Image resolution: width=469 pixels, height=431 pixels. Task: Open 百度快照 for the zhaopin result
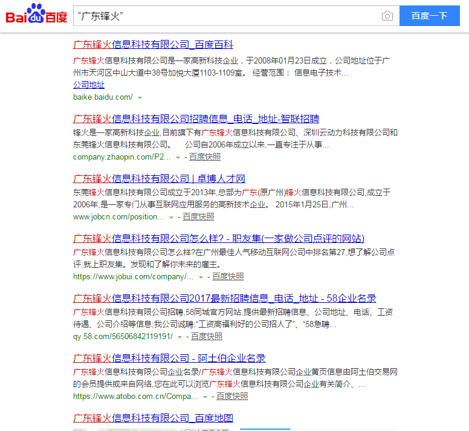tap(205, 157)
